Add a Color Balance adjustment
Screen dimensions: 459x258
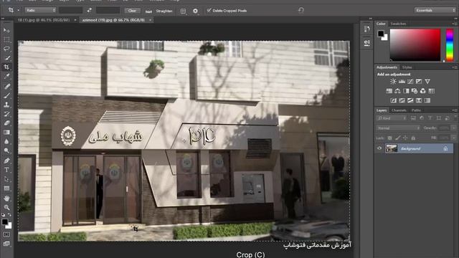(x=397, y=91)
